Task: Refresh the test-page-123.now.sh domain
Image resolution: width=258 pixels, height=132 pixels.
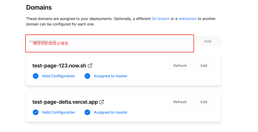Action: [x=180, y=66]
